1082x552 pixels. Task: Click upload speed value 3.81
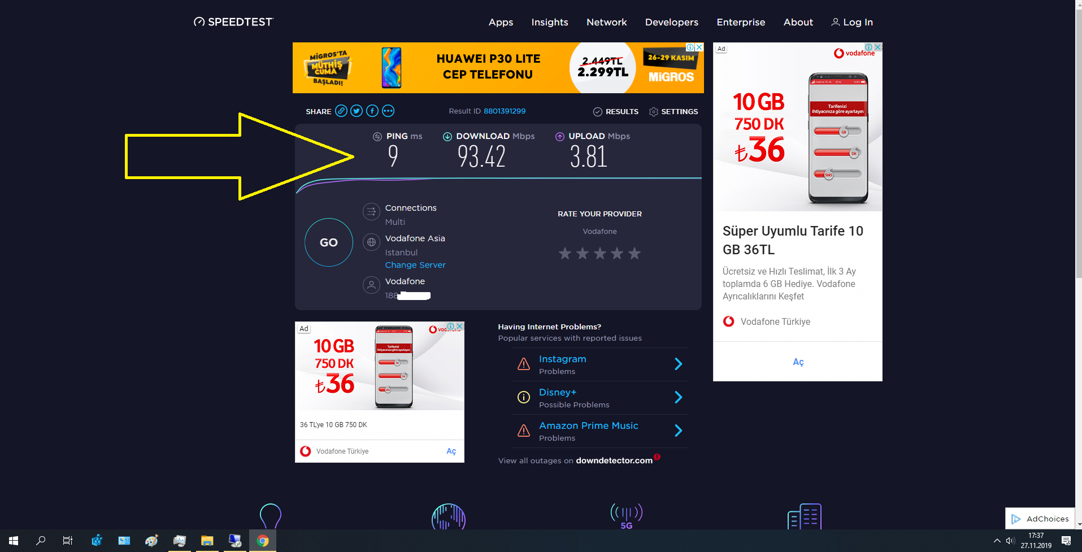pyautogui.click(x=588, y=157)
